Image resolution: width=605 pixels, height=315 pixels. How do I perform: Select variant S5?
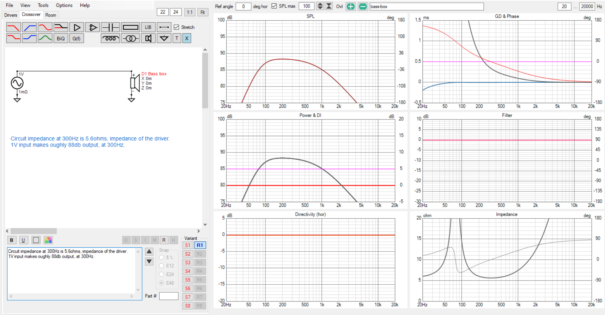[188, 280]
